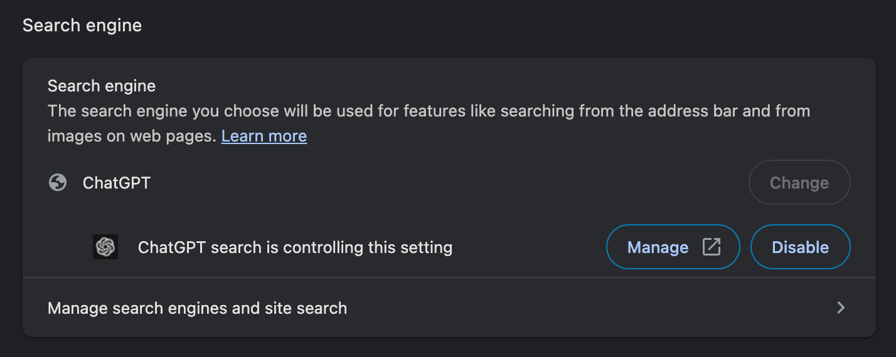Viewport: 896px width, 357px height.
Task: Open the Learn more link
Action: 264,136
